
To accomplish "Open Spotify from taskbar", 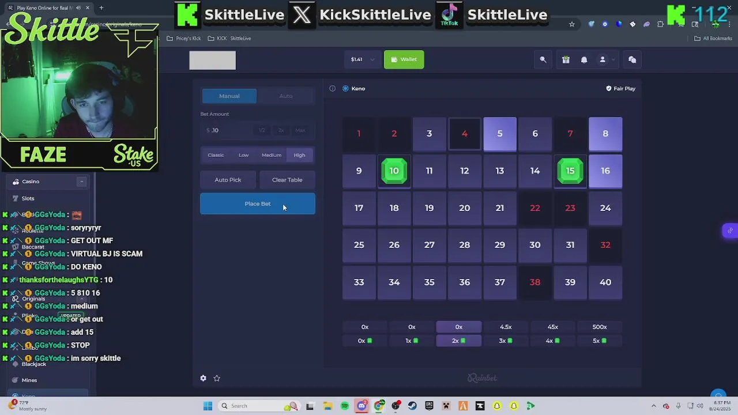I will click(345, 406).
